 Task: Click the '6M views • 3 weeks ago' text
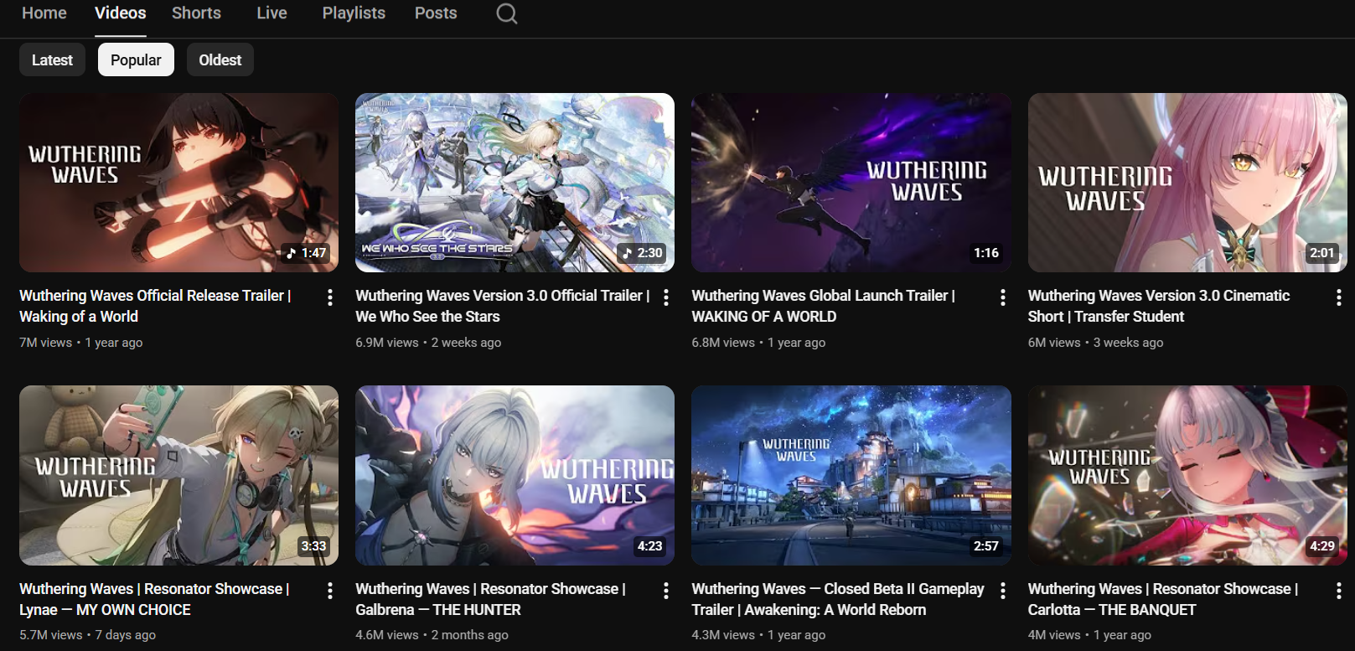[x=1095, y=343]
